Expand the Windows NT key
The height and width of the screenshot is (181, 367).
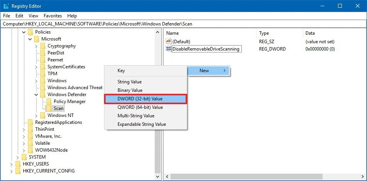[x=36, y=116]
